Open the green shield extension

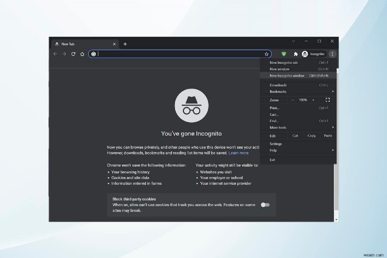click(284, 54)
